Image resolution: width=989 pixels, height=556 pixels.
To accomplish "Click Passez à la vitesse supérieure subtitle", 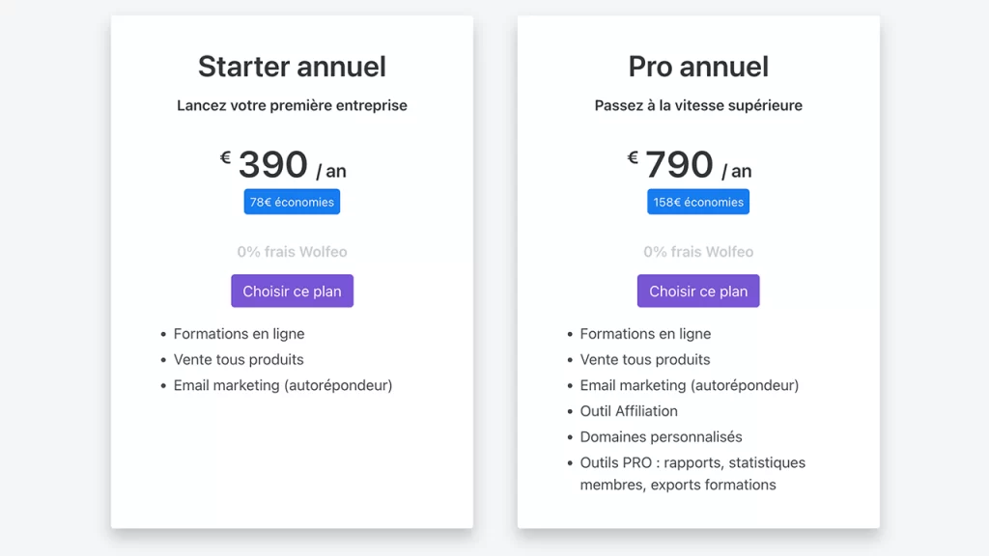I will point(698,105).
